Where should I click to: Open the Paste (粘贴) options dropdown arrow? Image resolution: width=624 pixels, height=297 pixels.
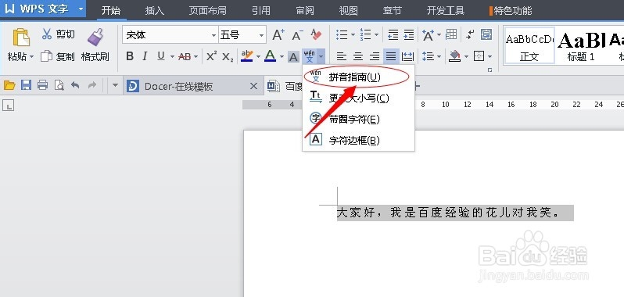pos(31,57)
